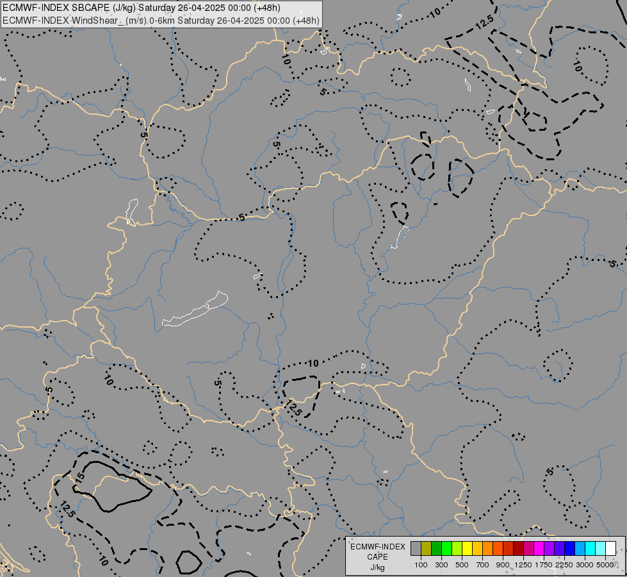Select the olive legend color swatch
Viewport: 627px width, 577px height.
[x=427, y=548]
